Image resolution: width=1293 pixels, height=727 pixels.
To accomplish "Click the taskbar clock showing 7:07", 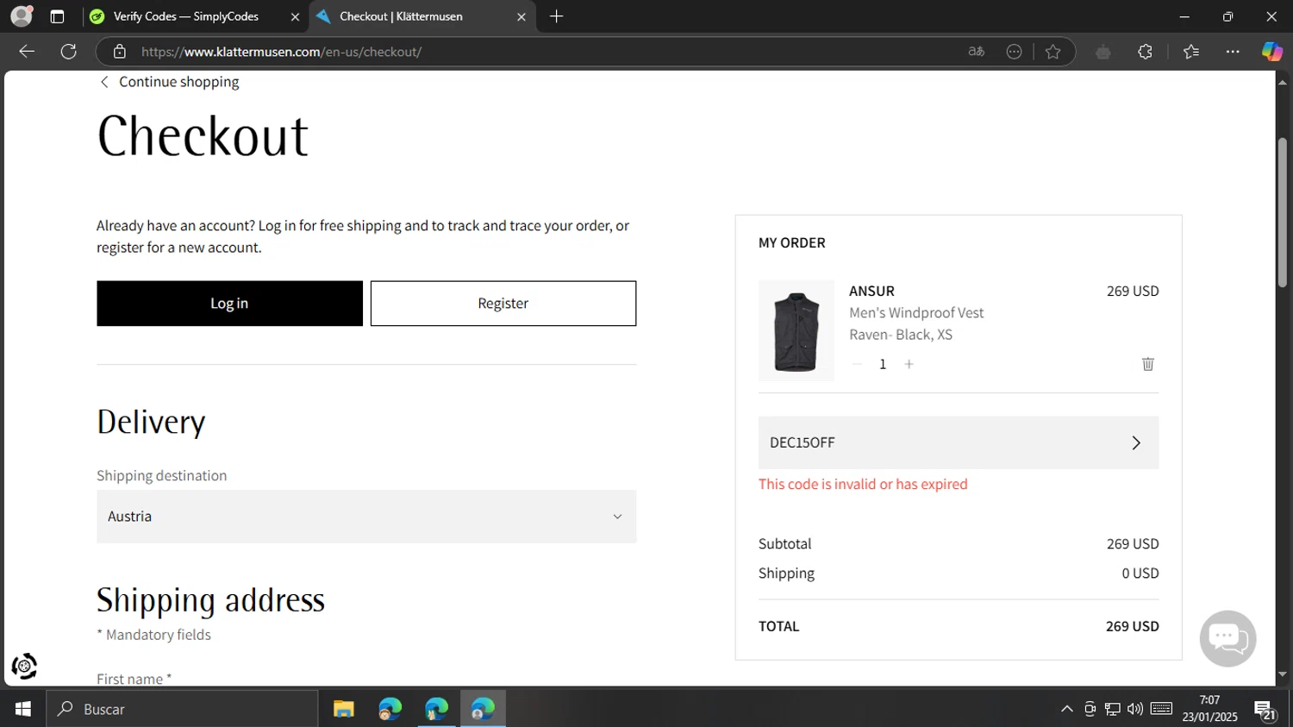I will pyautogui.click(x=1209, y=709).
